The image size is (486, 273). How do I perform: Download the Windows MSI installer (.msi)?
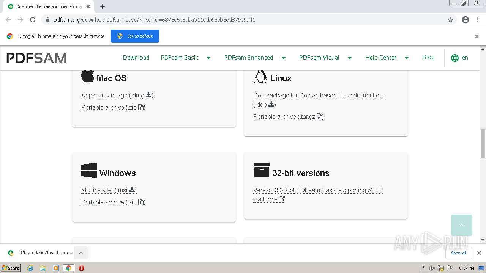(109, 190)
